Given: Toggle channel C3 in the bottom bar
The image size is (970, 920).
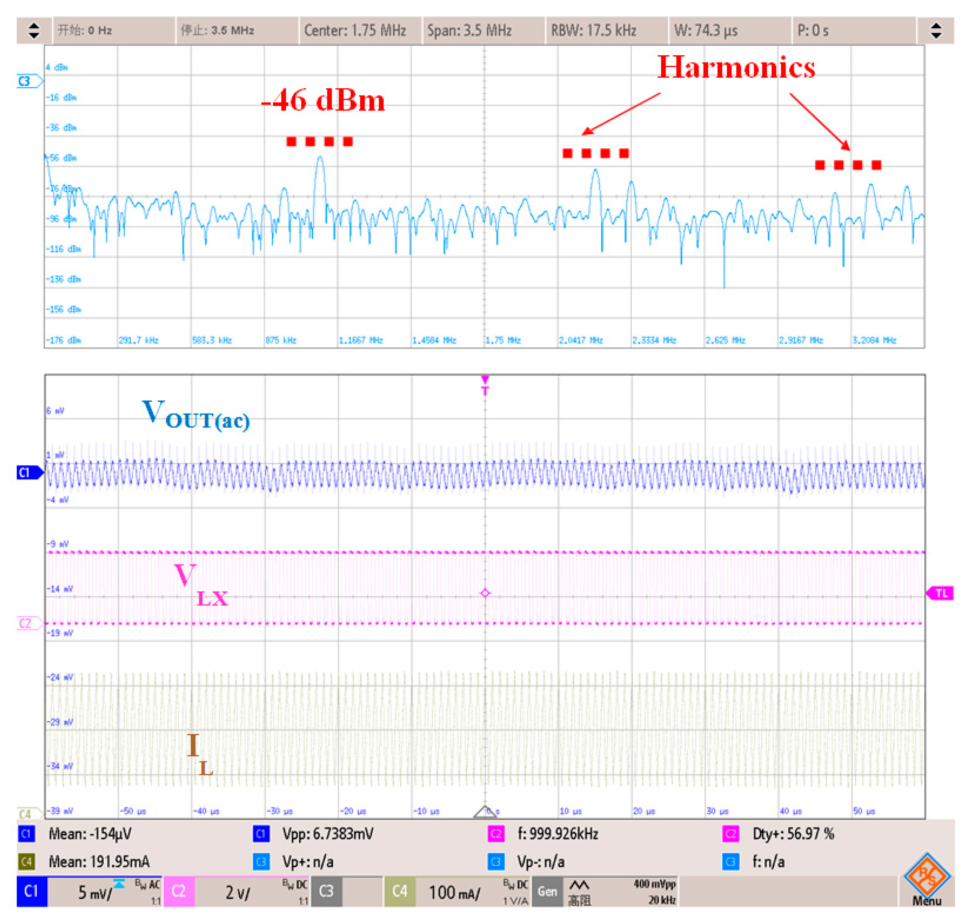Looking at the screenshot, I should [326, 891].
